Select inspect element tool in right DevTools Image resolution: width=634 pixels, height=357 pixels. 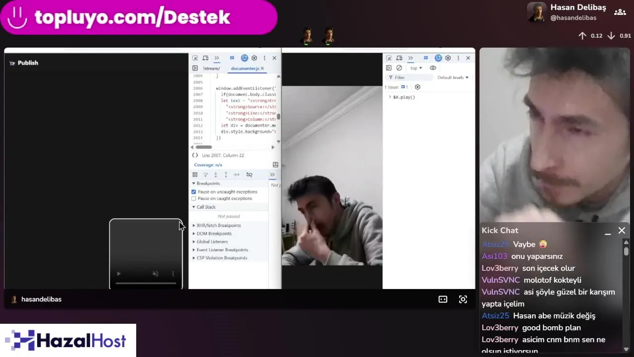point(389,58)
